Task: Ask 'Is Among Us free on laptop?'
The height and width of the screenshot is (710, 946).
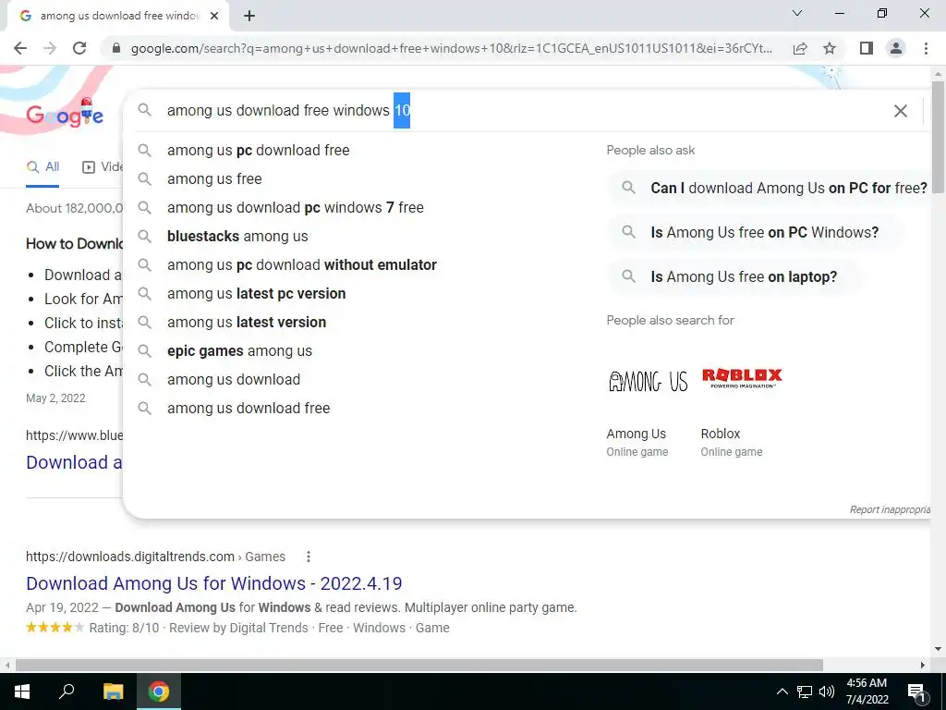Action: coord(734,277)
